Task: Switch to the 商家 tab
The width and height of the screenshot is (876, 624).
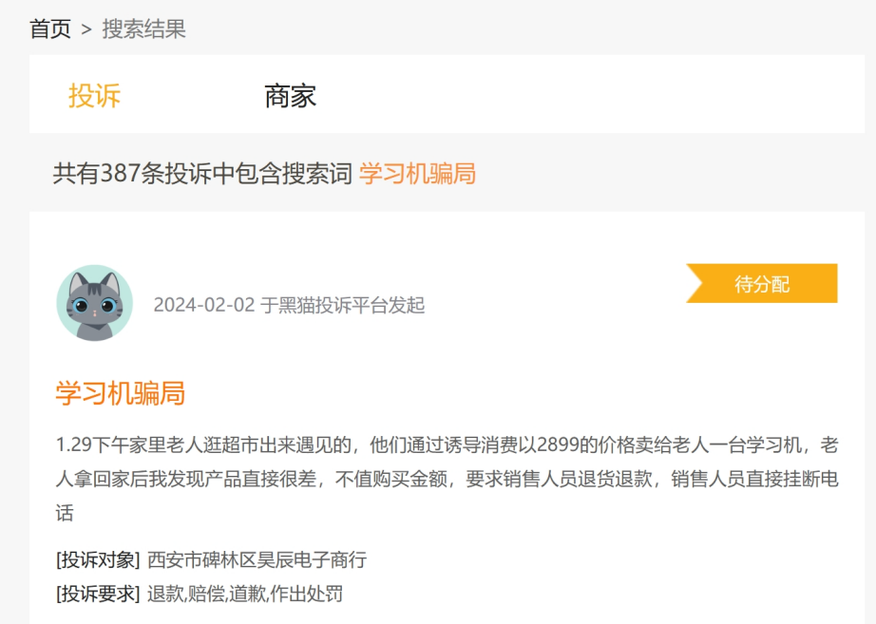Action: tap(290, 96)
